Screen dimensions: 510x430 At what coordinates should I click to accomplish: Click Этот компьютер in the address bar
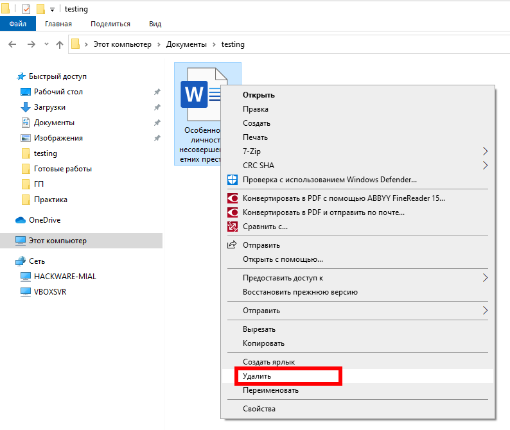point(122,44)
